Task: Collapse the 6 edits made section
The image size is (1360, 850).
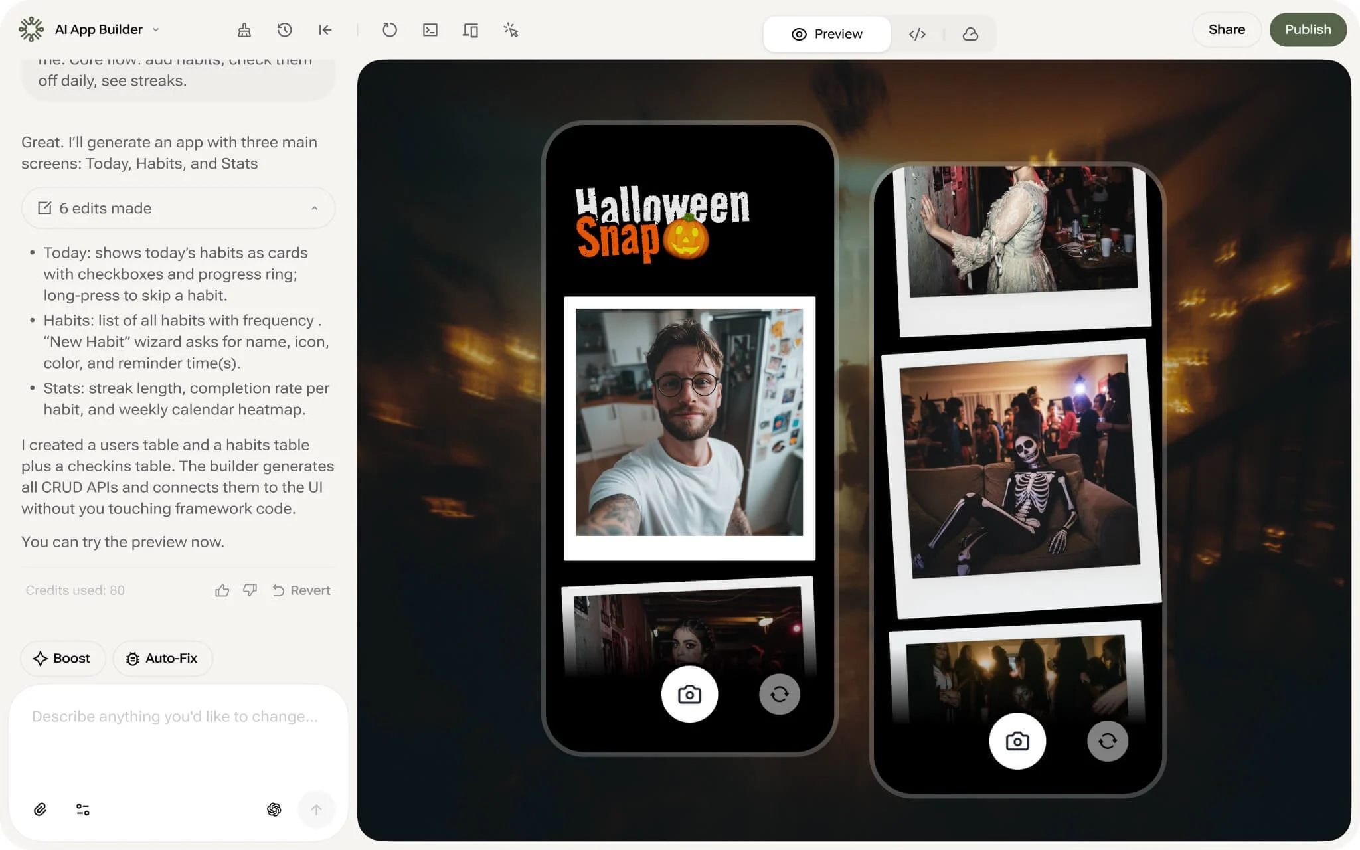Action: 314,209
